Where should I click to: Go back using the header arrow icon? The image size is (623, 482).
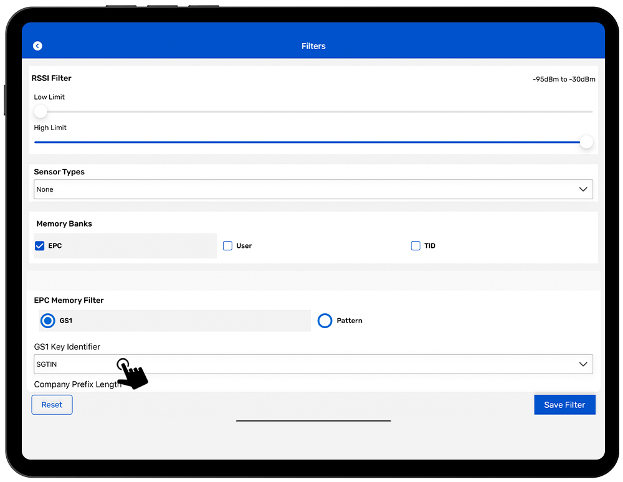point(37,46)
